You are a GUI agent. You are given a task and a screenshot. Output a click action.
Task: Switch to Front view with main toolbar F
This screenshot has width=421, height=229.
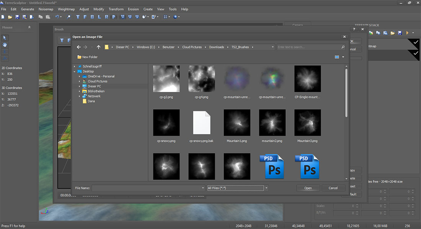pos(85,17)
